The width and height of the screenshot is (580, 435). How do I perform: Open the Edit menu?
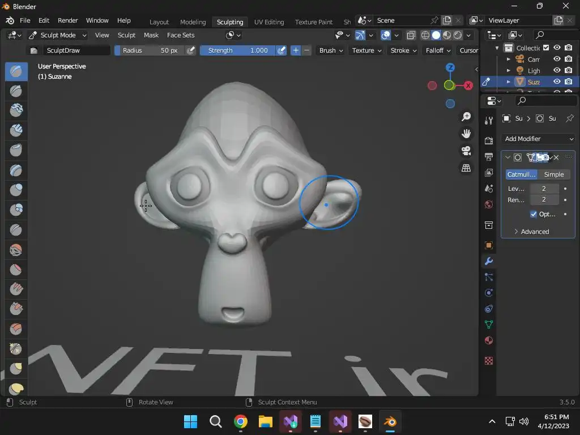tap(44, 20)
